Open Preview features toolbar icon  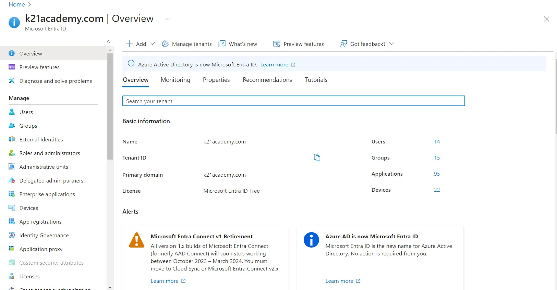coord(277,44)
